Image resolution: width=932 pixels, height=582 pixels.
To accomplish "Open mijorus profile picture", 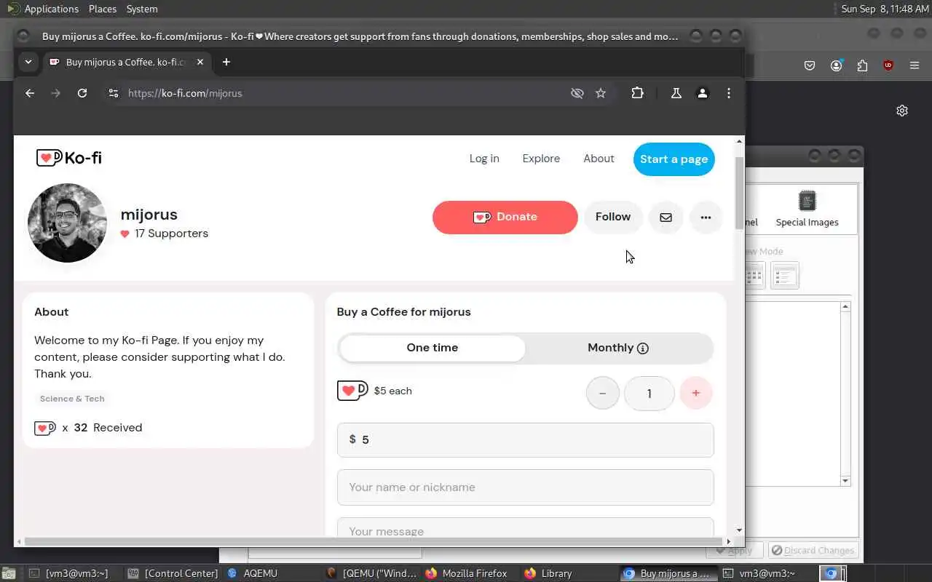I will (67, 223).
